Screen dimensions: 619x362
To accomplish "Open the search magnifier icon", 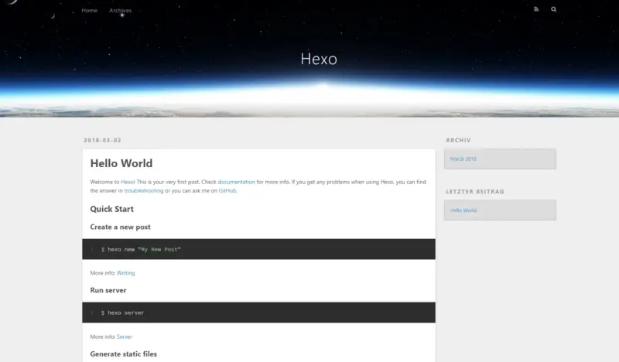I will [553, 9].
